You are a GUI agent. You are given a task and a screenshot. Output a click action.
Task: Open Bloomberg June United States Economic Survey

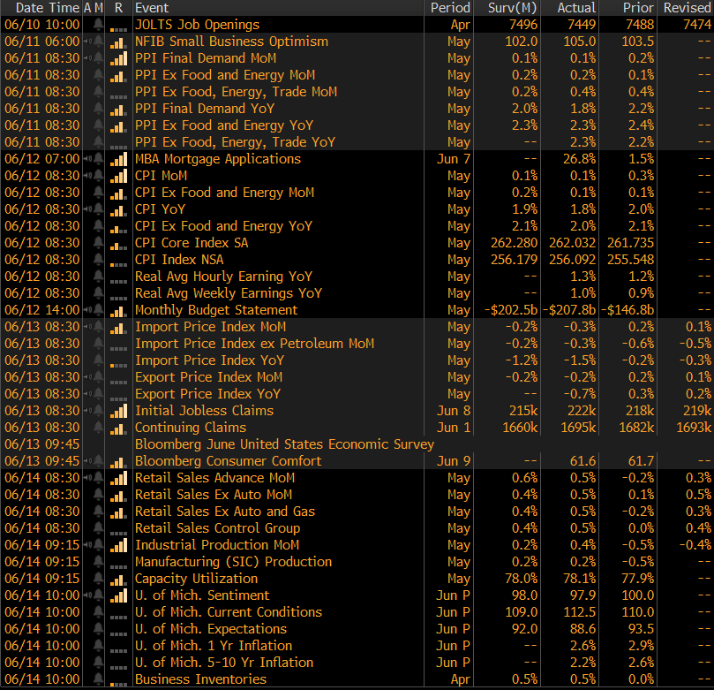[284, 444]
